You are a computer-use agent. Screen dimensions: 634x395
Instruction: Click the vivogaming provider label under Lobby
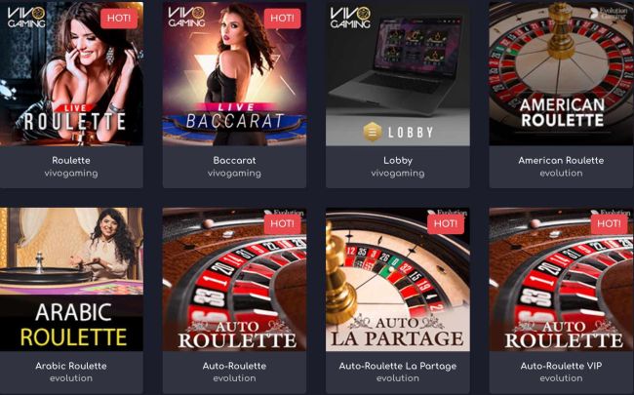(398, 173)
